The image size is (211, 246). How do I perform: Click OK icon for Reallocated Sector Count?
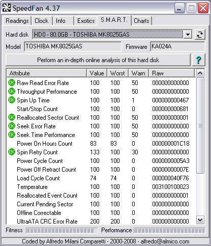tap(12, 117)
